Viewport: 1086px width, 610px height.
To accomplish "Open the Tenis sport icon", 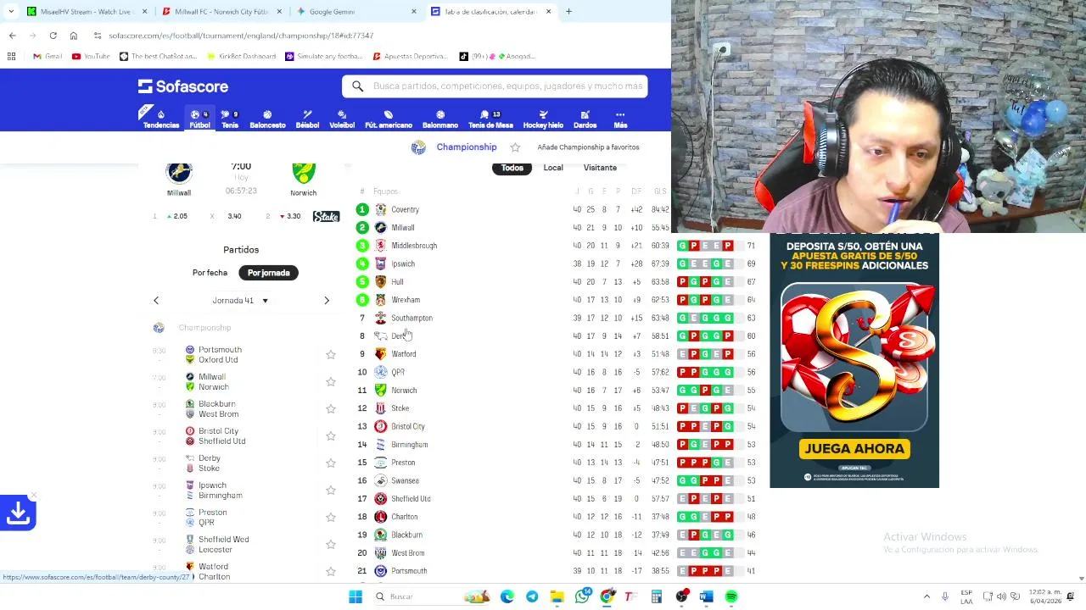I will click(x=230, y=119).
